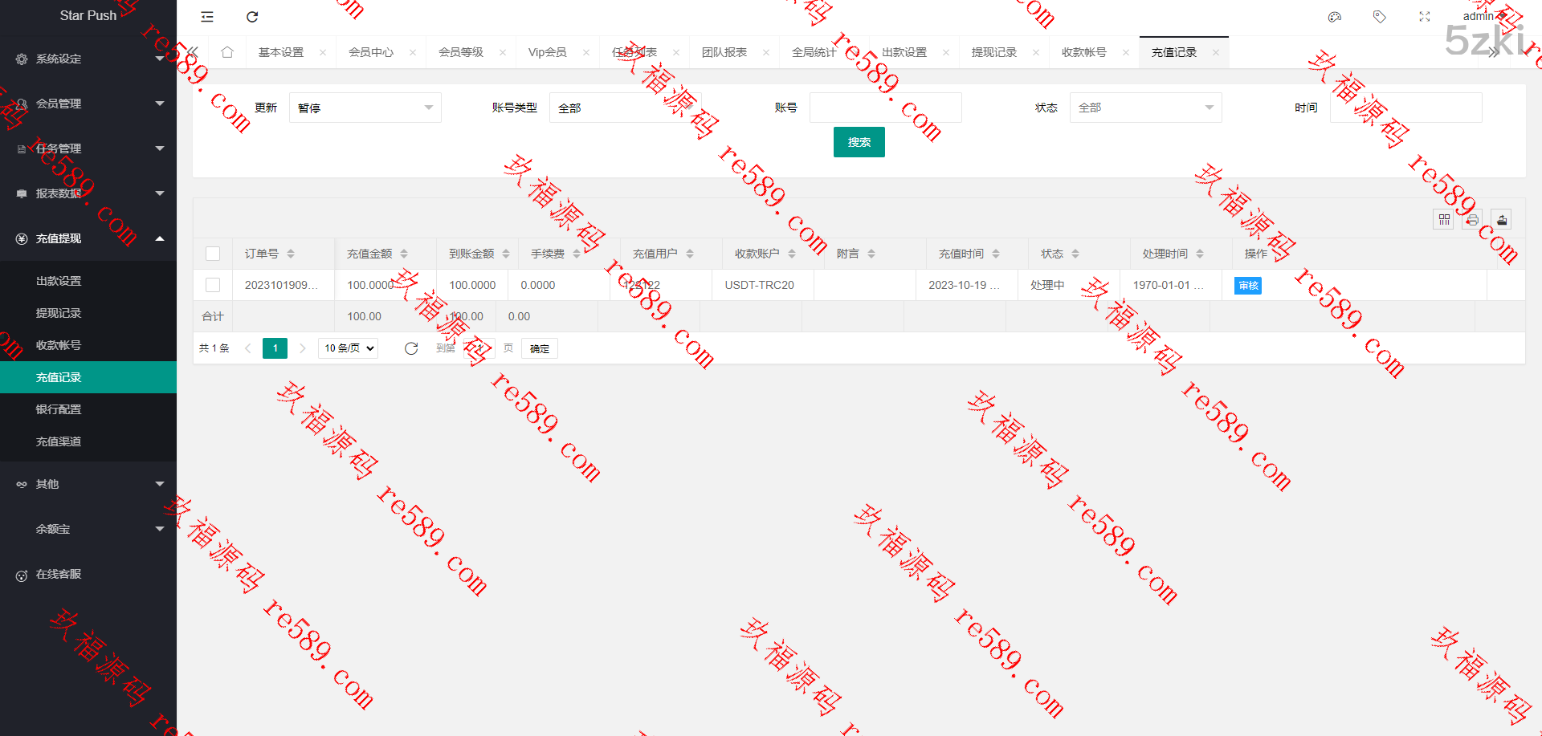Focus the 时间 date input field
The height and width of the screenshot is (736, 1542).
click(1406, 108)
